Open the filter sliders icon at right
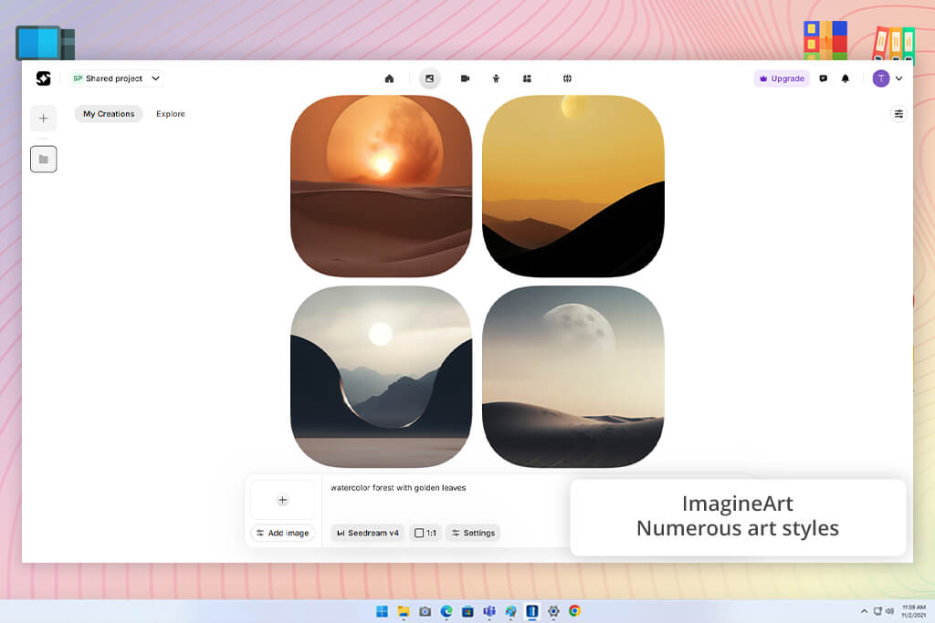935x623 pixels. [898, 114]
